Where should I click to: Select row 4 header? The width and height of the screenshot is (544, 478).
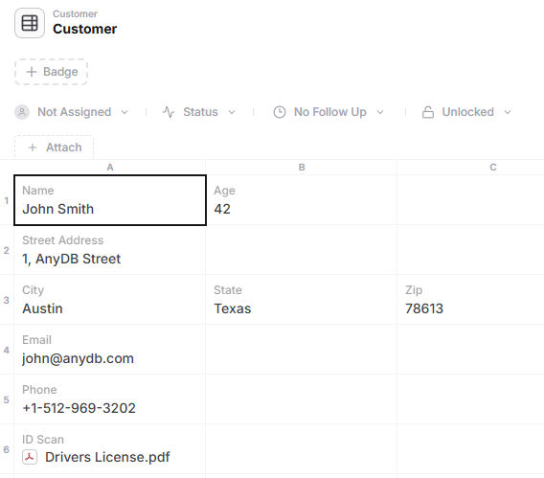tap(7, 350)
